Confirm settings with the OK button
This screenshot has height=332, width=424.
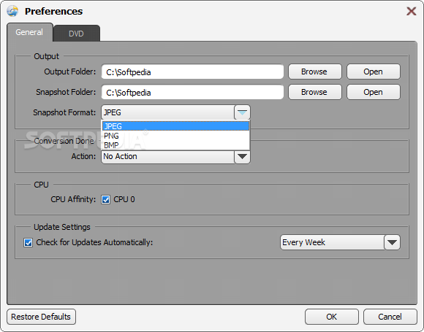click(x=331, y=317)
